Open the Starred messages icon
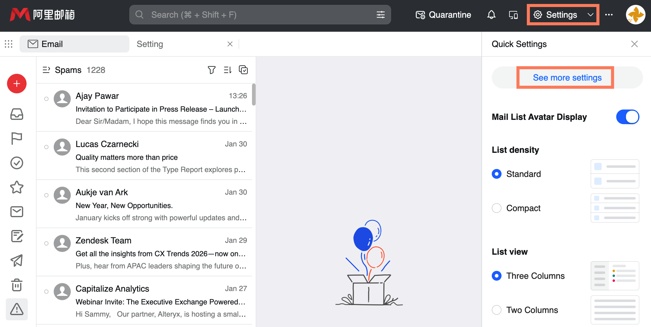 [x=17, y=188]
